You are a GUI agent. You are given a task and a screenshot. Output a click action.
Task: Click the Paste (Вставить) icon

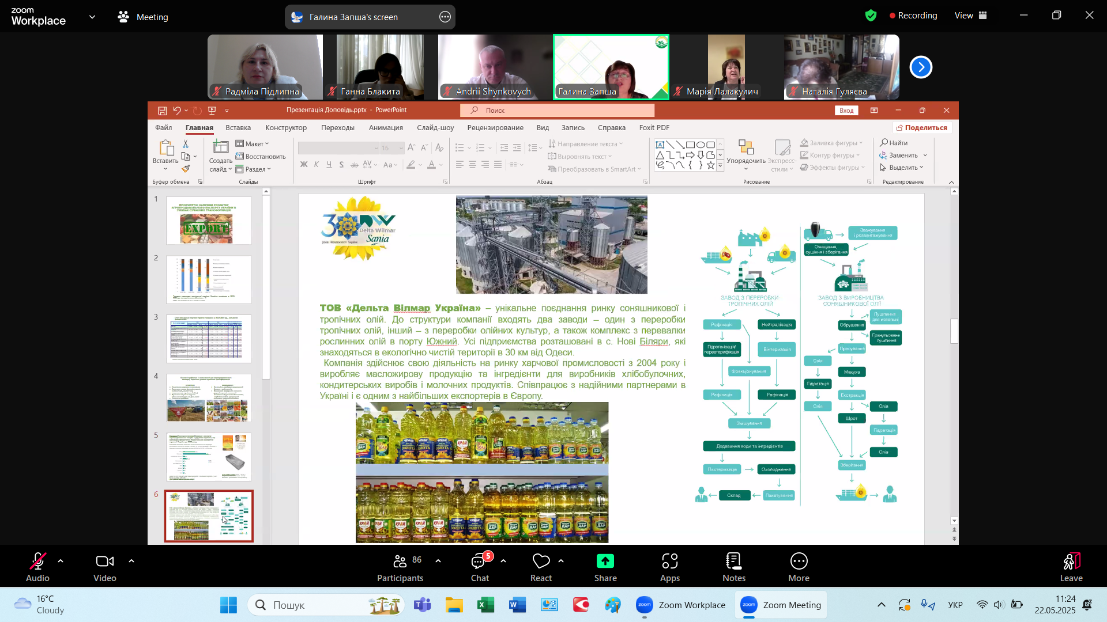(x=165, y=149)
